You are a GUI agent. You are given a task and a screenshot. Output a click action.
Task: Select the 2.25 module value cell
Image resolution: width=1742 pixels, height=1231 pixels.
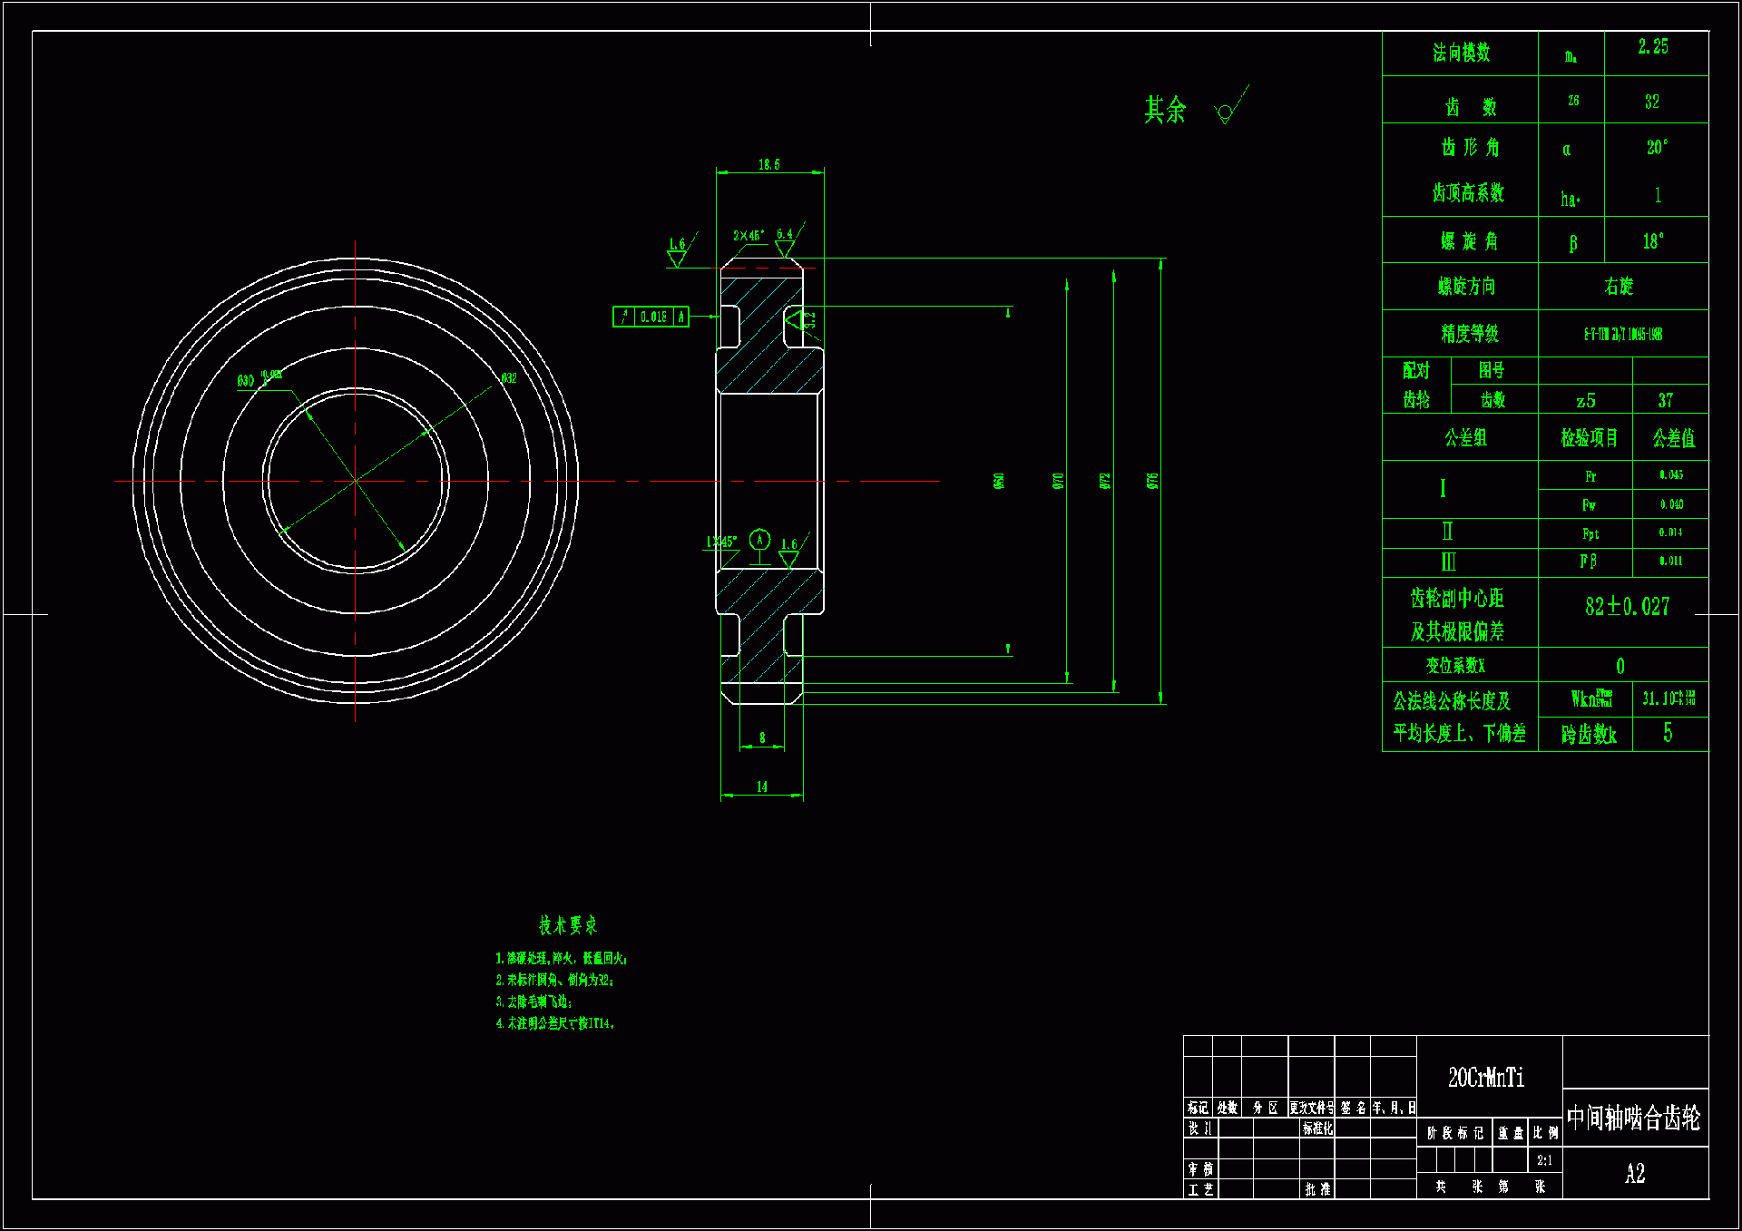click(x=1653, y=47)
